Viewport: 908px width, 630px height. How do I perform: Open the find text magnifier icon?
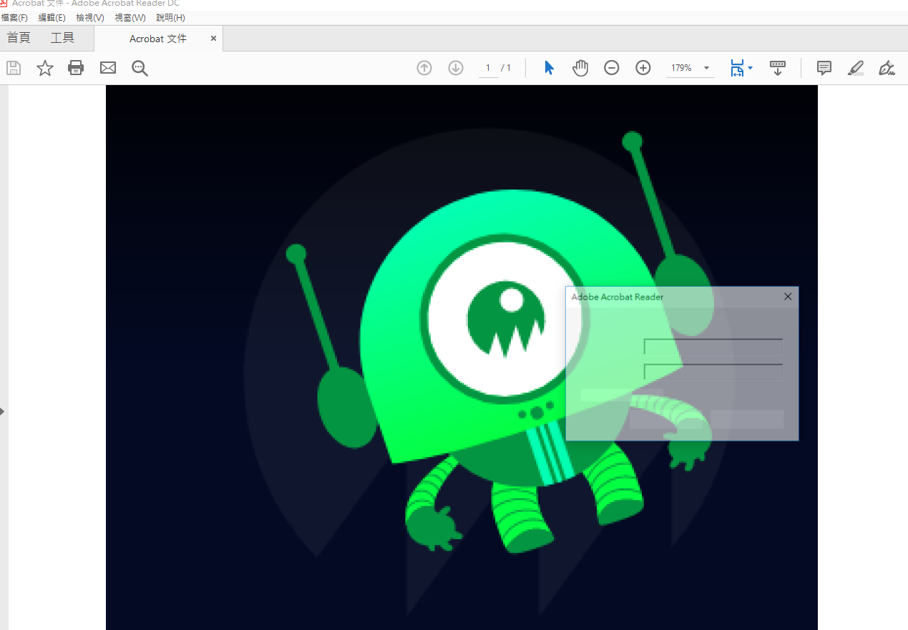point(140,68)
